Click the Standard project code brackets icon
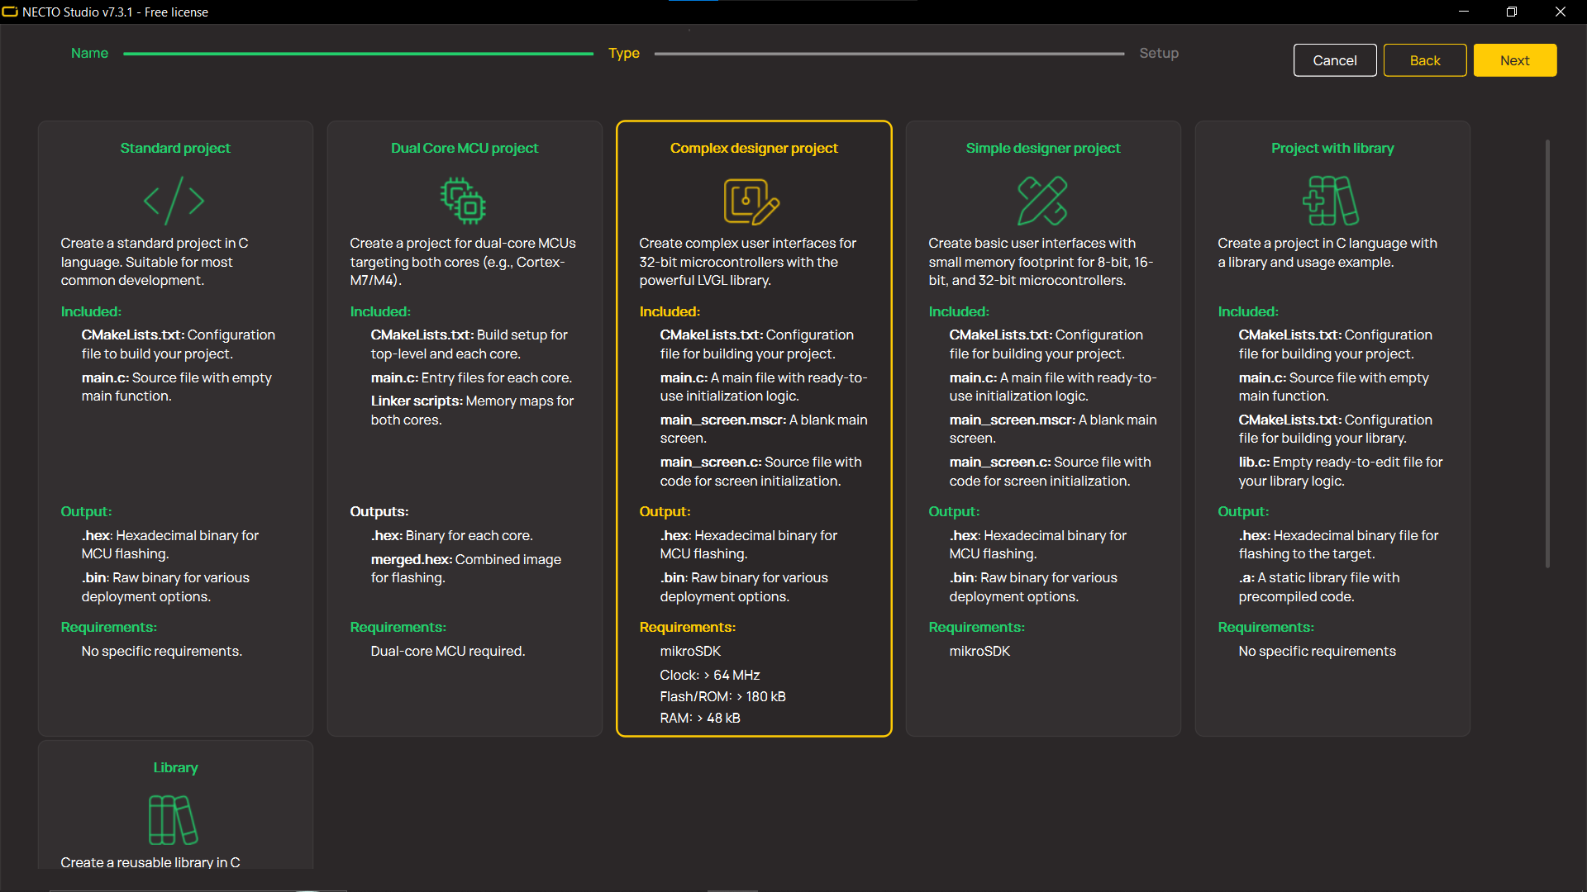 pyautogui.click(x=174, y=201)
